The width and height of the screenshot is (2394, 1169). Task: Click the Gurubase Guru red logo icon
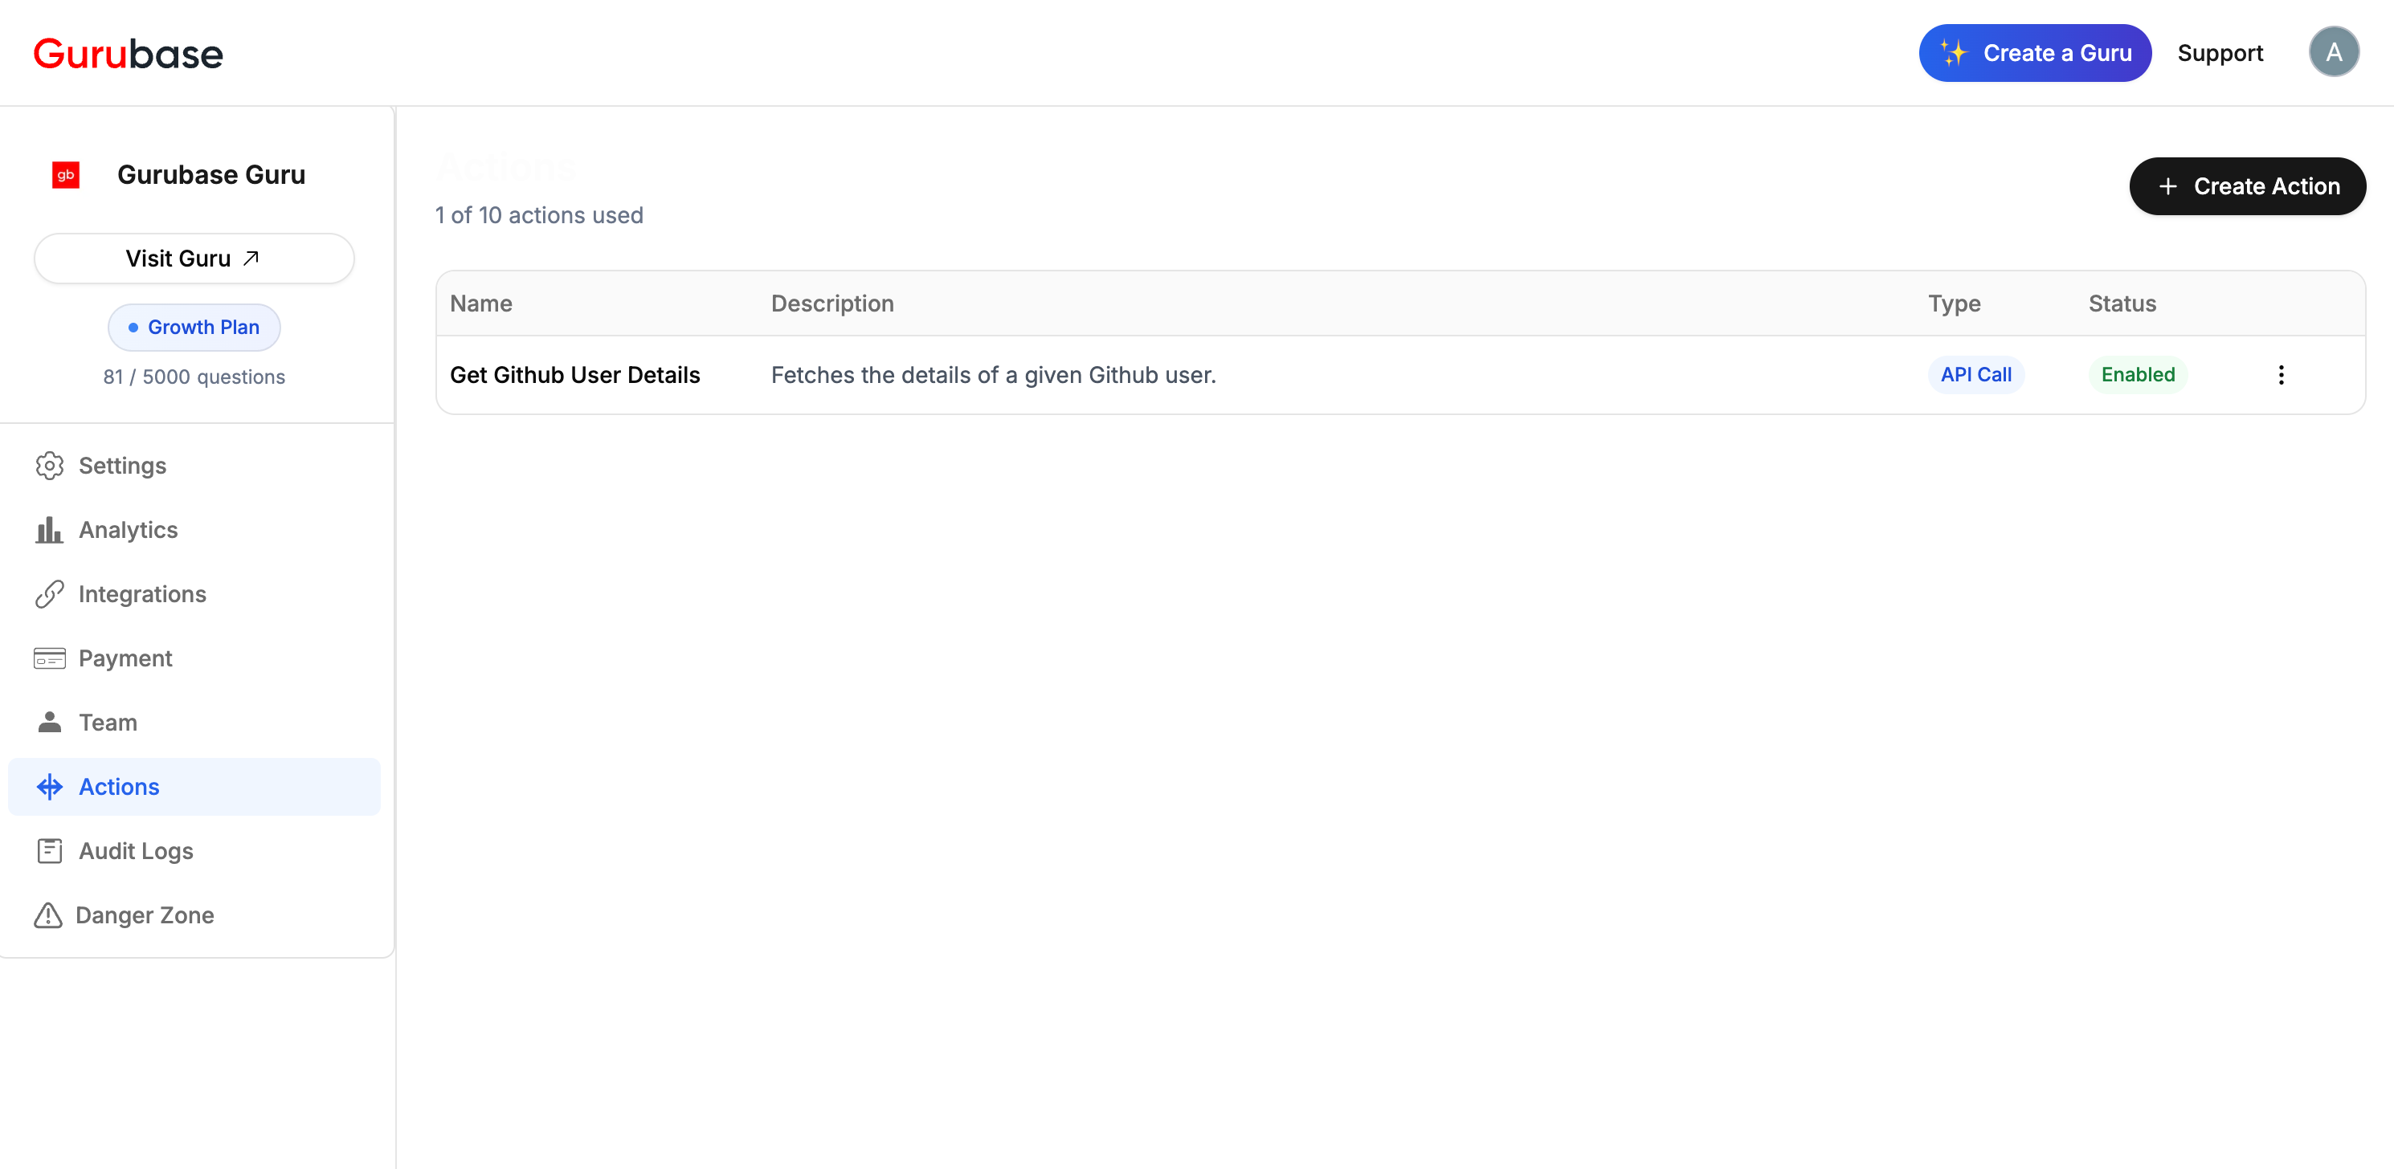(66, 174)
